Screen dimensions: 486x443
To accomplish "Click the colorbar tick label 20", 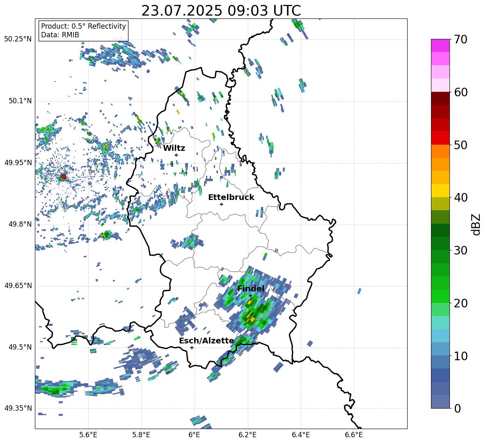I will click(x=461, y=303).
